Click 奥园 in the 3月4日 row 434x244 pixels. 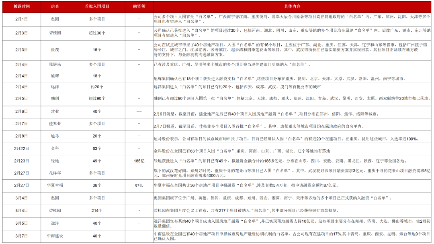tap(55, 198)
